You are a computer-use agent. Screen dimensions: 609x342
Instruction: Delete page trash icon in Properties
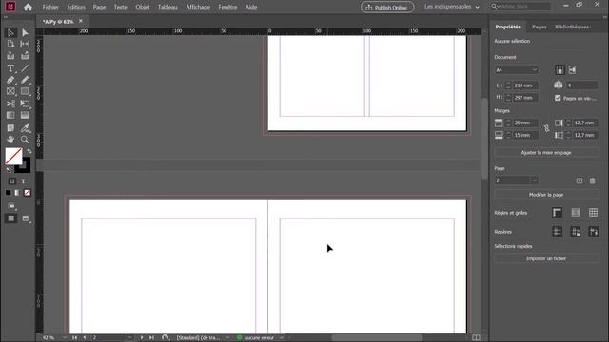point(592,180)
